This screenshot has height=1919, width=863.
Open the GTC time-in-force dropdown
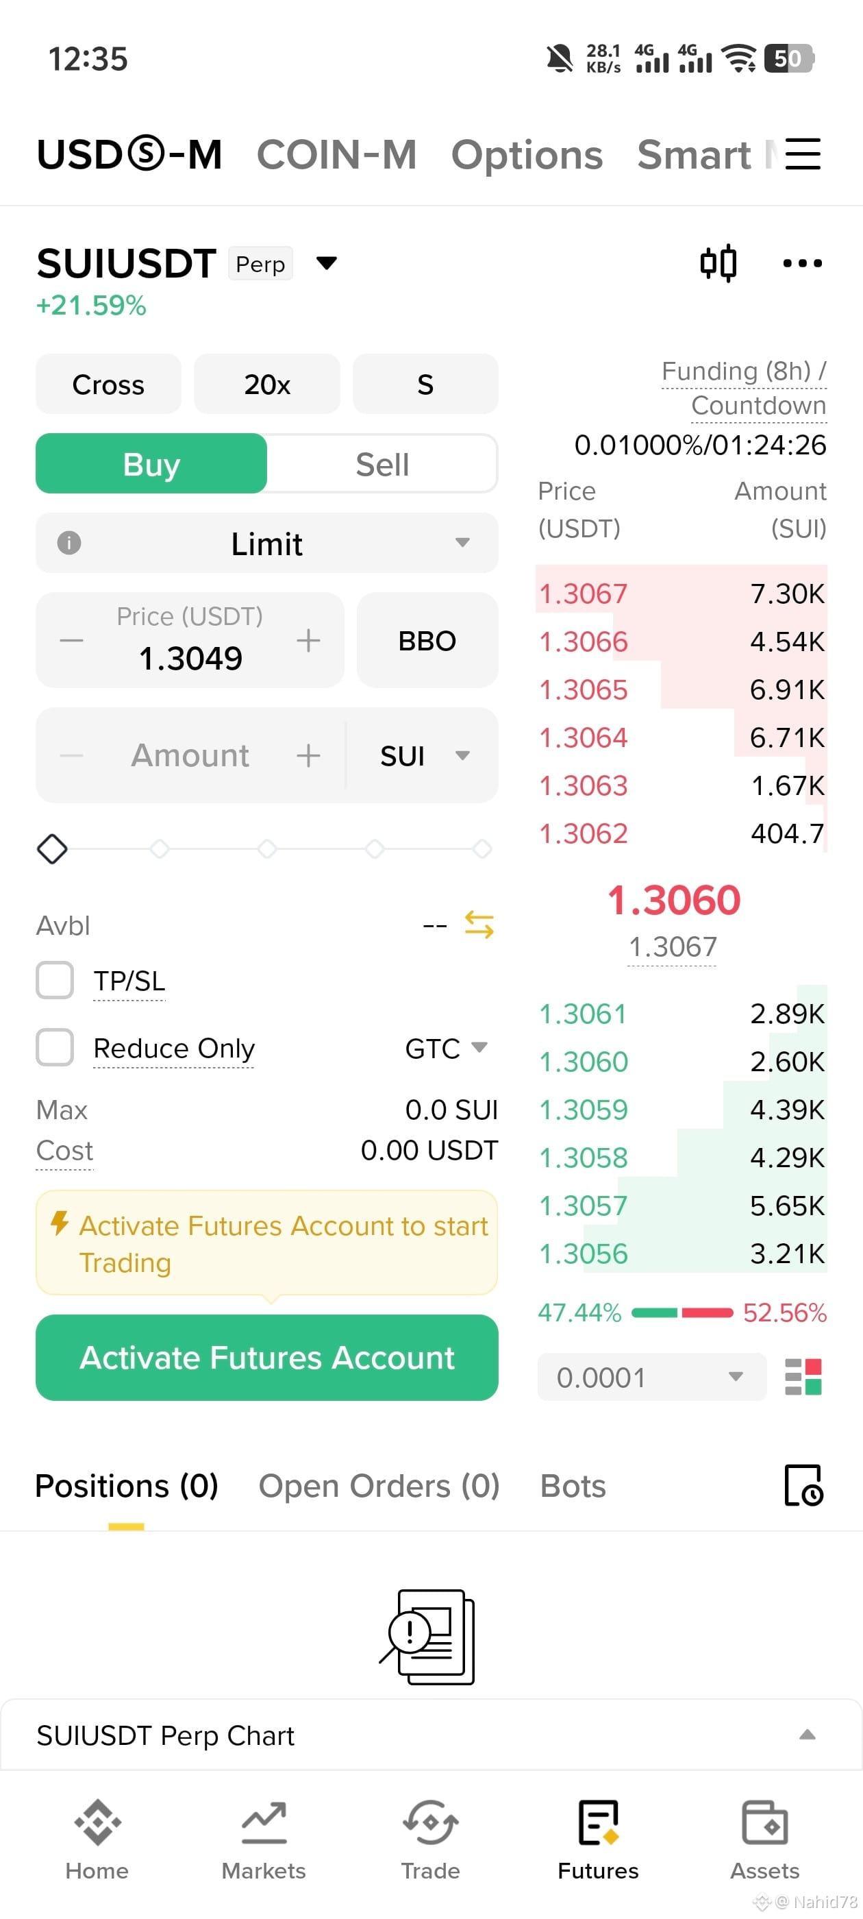(446, 1048)
